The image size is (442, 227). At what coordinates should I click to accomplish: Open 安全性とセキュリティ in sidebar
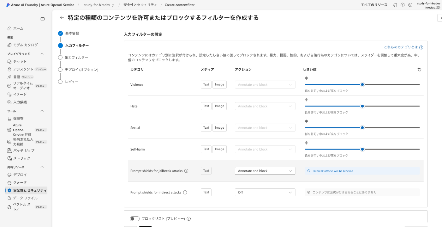click(27, 190)
